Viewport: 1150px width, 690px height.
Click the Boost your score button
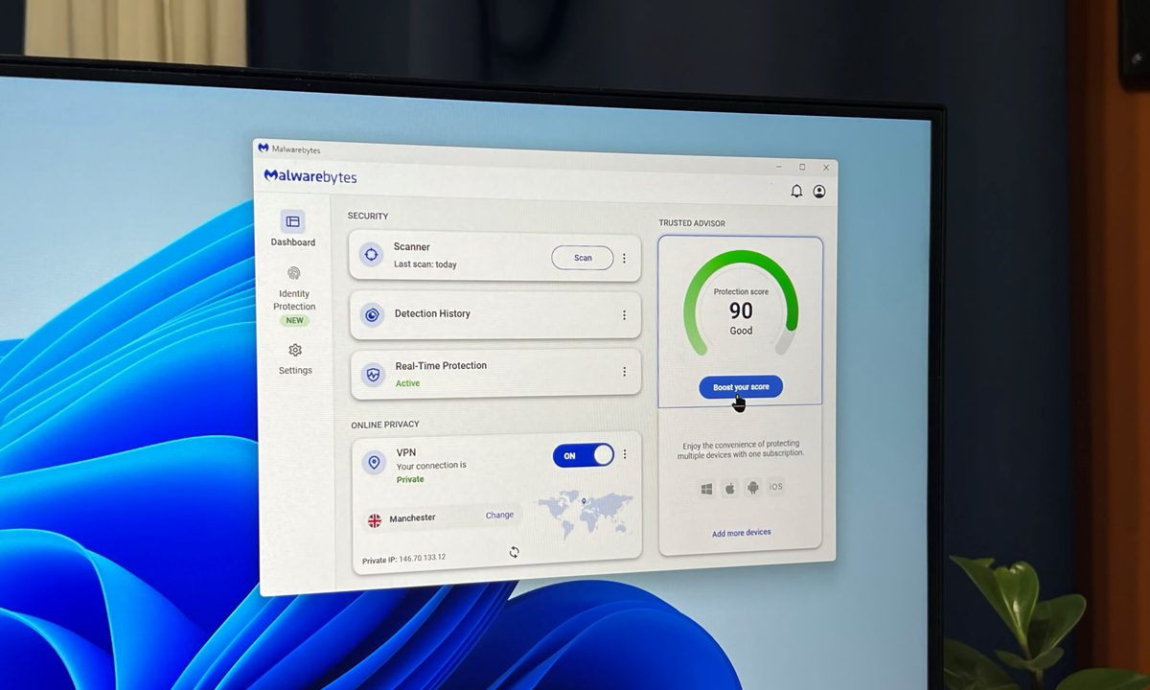point(741,387)
